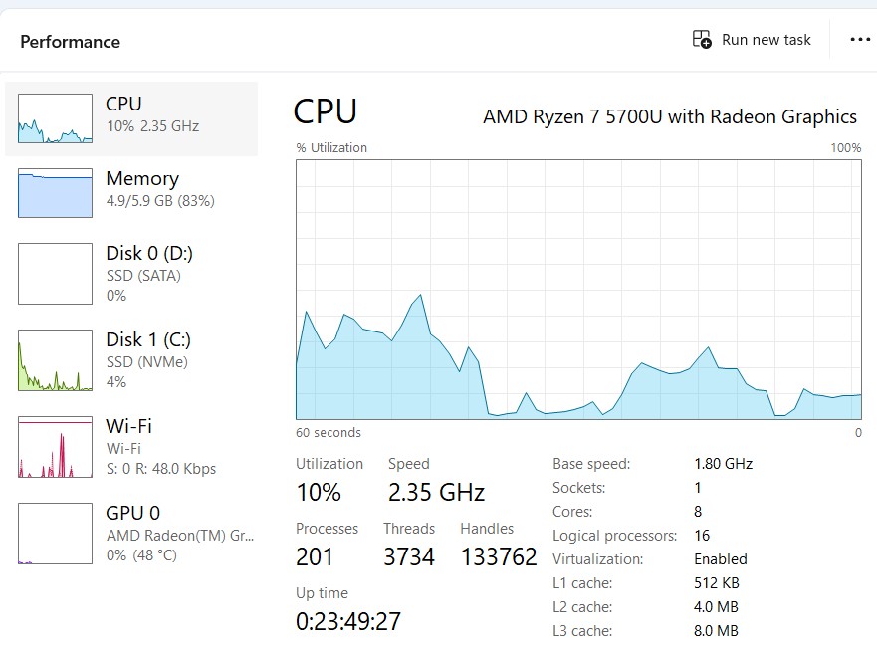This screenshot has width=877, height=663.
Task: Click the Up time value
Action: 348,622
